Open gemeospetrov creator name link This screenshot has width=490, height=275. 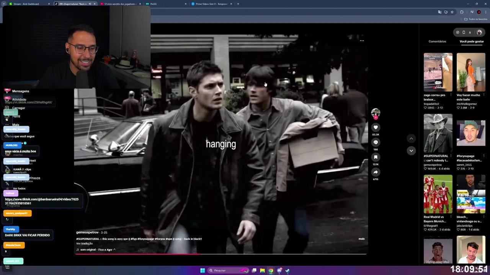(x=87, y=232)
